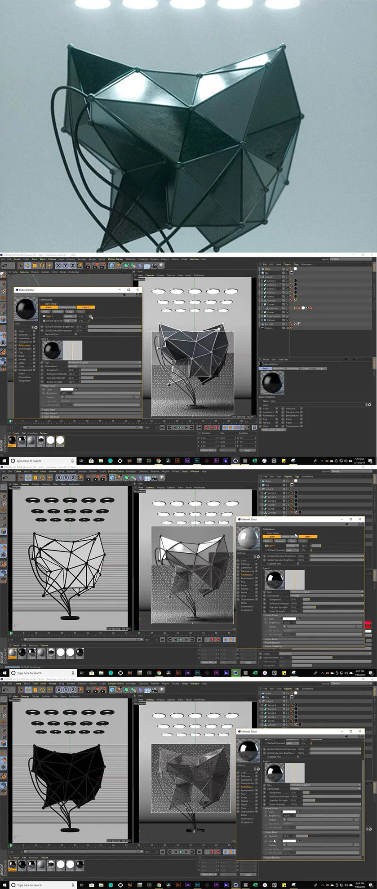Click Task View in the bottom screenshot's taskbar

(81, 885)
